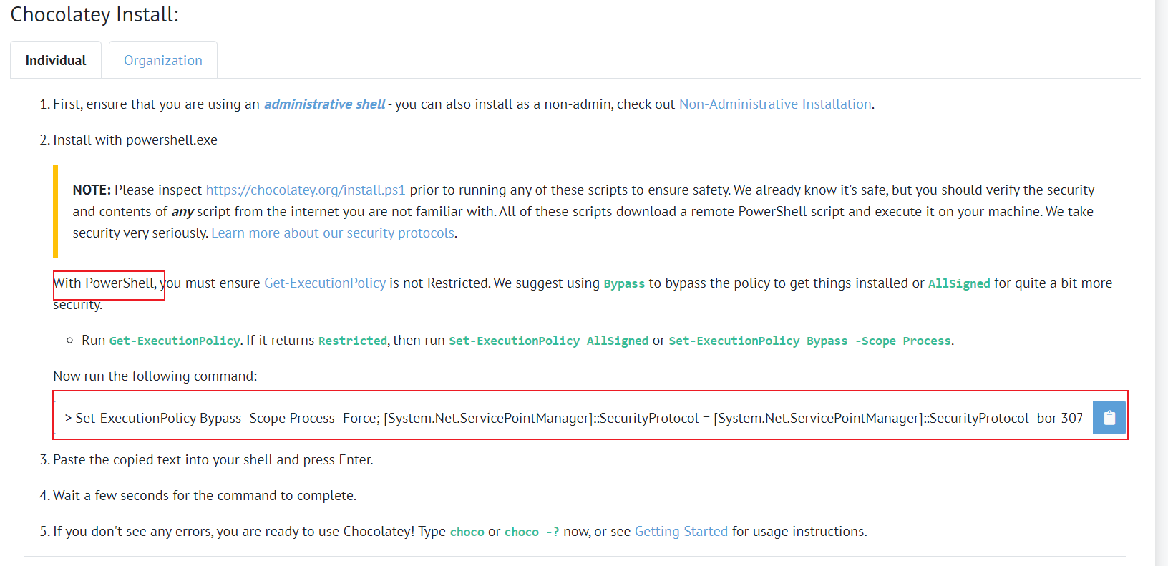Open the Getting Started link
This screenshot has width=1168, height=566.
[x=681, y=532]
